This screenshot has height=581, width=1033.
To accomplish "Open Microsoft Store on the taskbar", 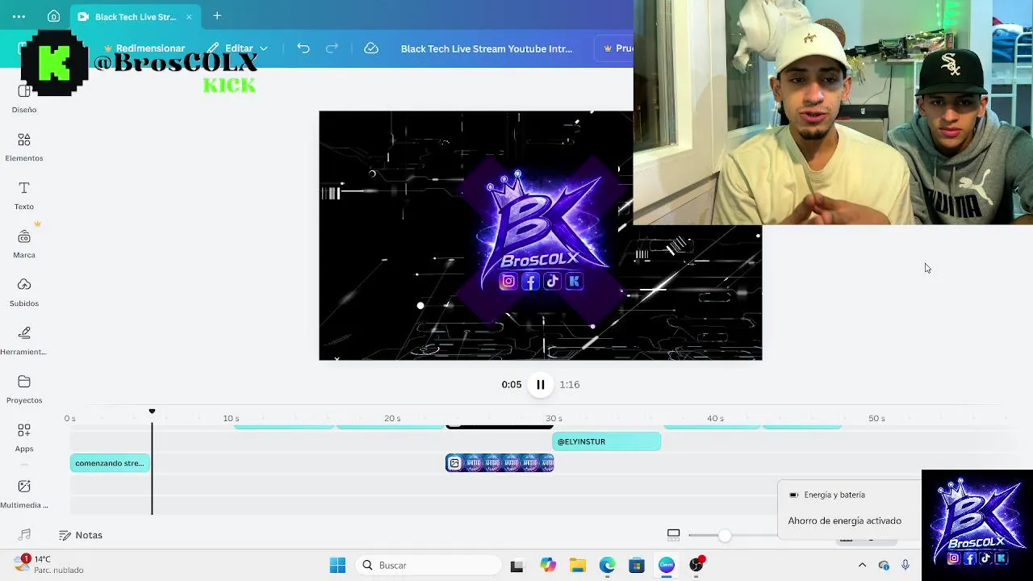I will [637, 566].
